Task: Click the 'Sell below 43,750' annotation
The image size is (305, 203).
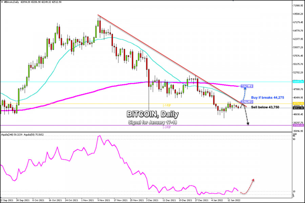Action: tap(265, 107)
